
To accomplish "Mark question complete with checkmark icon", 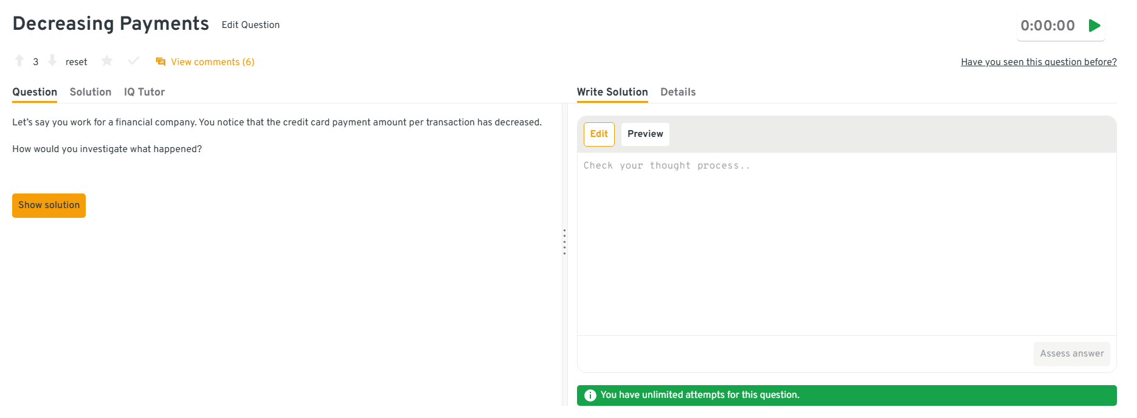I will click(x=134, y=61).
